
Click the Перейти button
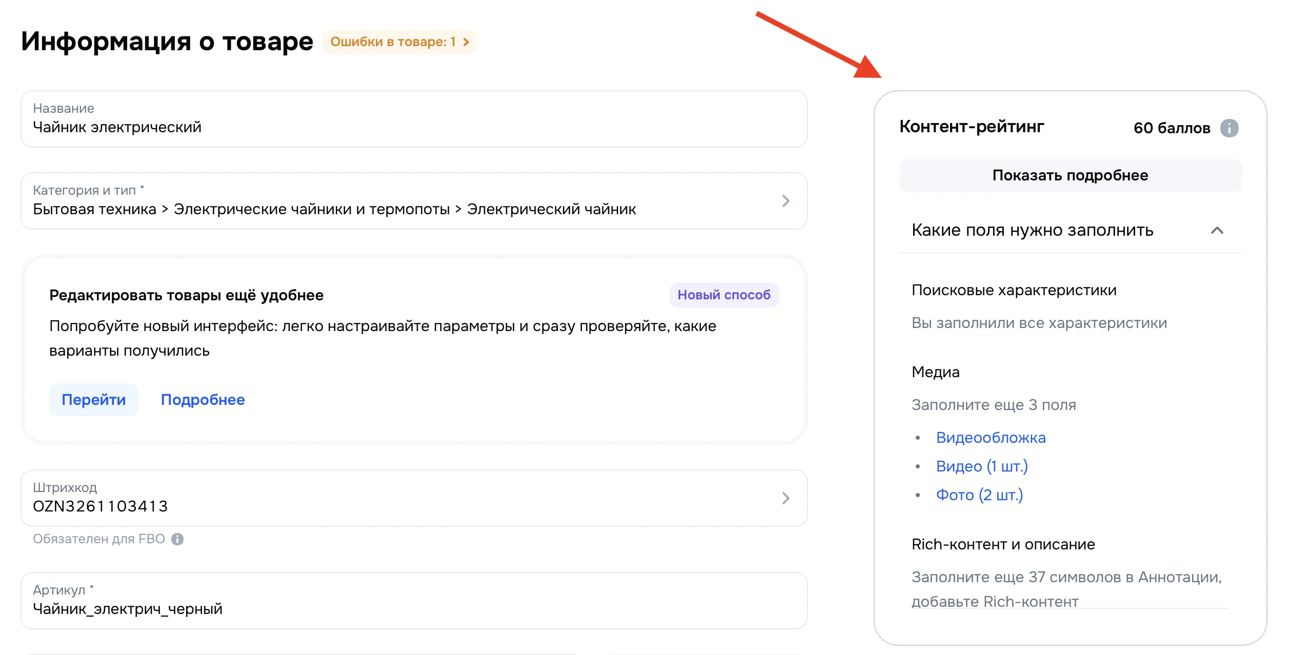click(x=93, y=400)
